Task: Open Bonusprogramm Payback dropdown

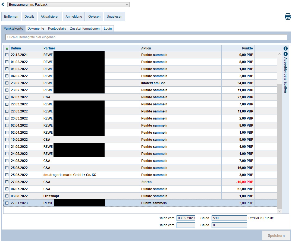Action: pyautogui.click(x=68, y=4)
